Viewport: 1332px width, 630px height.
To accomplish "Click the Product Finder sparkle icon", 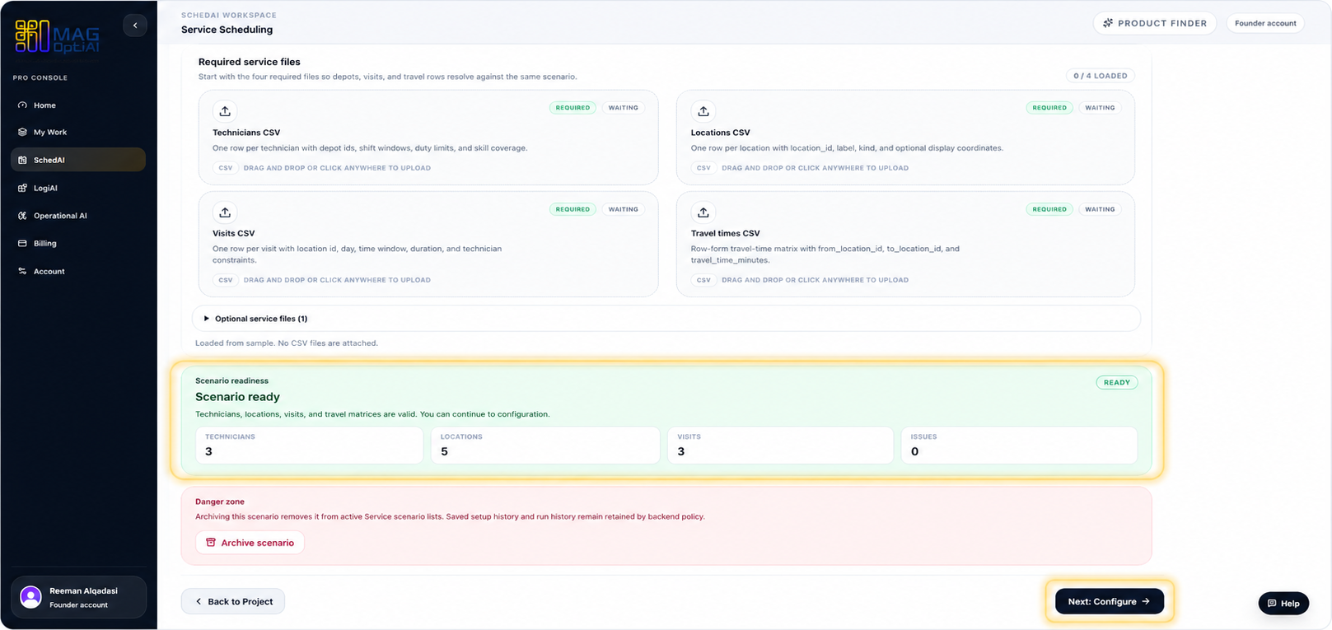I will 1108,23.
